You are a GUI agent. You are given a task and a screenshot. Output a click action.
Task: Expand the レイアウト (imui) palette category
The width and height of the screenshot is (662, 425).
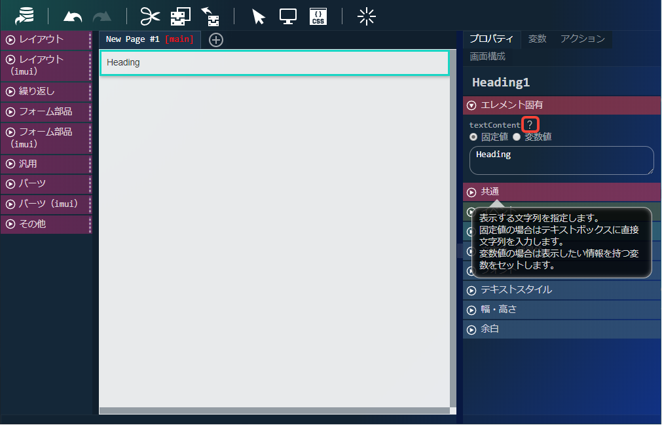tap(46, 66)
